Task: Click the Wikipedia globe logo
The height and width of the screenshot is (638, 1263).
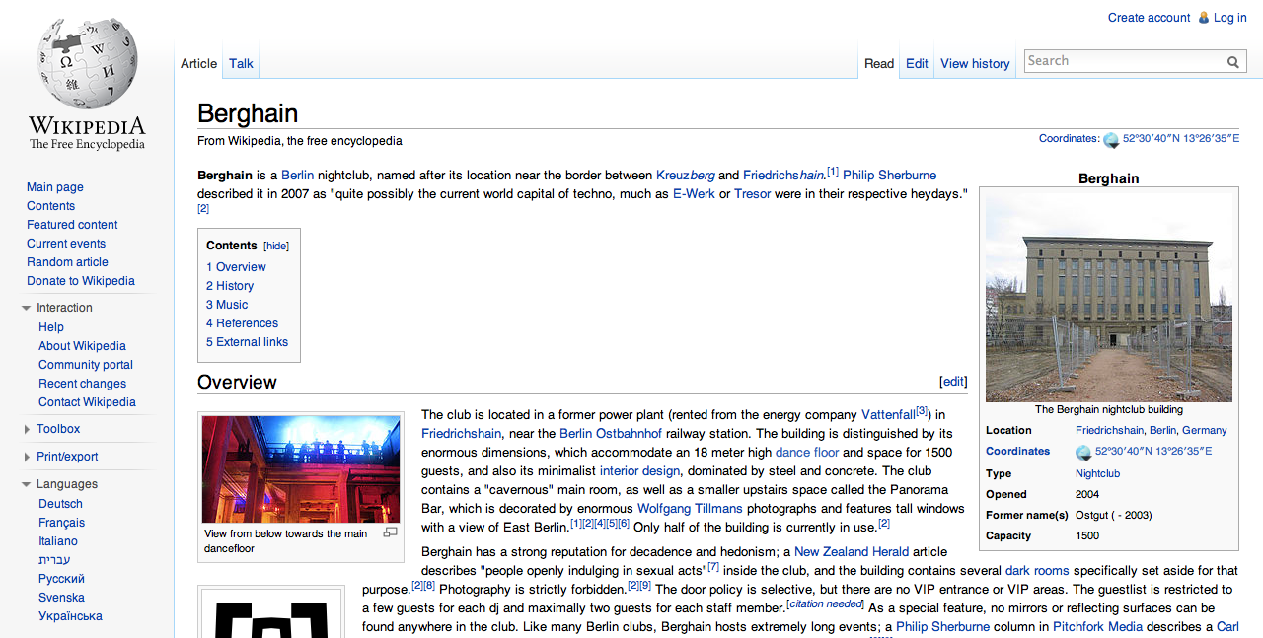Action: click(87, 62)
